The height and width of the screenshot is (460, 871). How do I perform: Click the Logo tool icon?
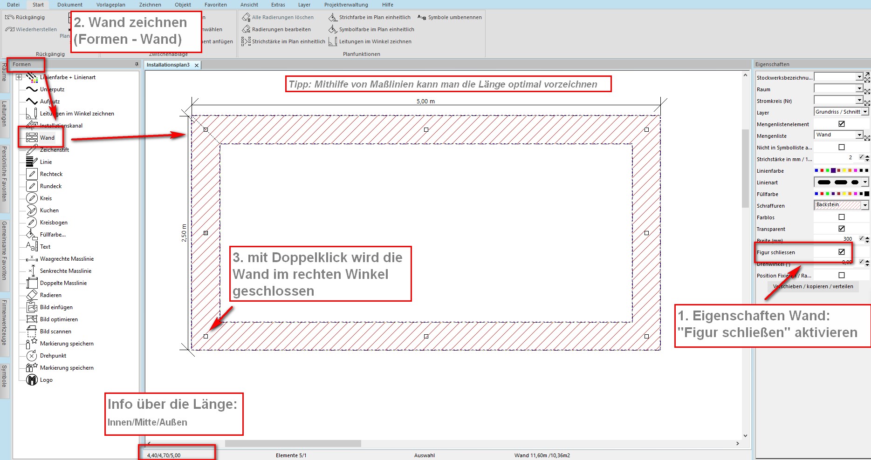click(32, 380)
